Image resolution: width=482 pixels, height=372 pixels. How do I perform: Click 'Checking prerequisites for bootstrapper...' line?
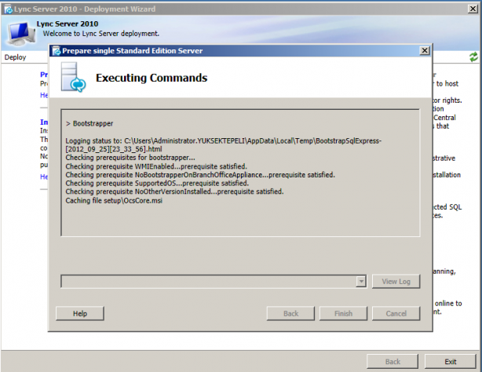pos(130,158)
